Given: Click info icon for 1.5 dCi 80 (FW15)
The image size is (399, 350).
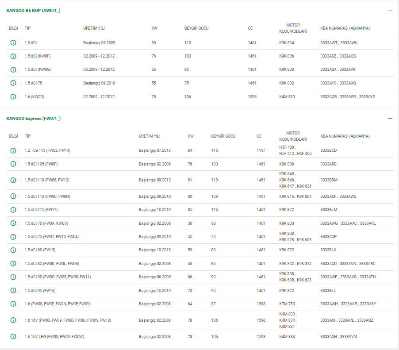Looking at the screenshot, I should 13,250.
